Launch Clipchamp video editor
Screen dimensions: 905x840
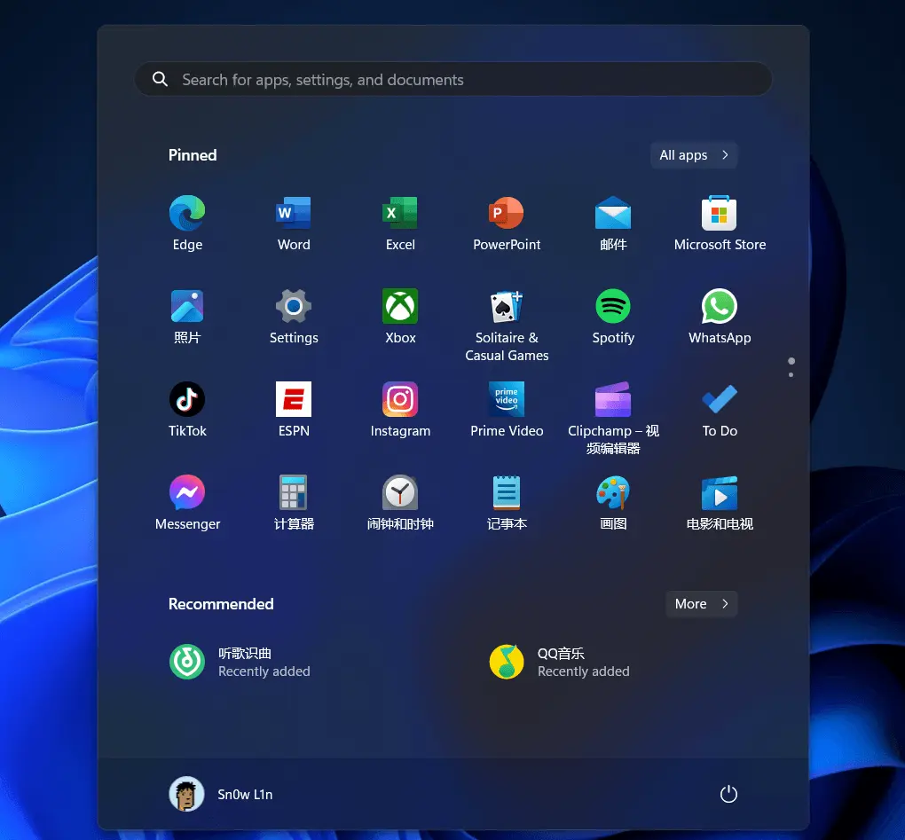tap(613, 418)
